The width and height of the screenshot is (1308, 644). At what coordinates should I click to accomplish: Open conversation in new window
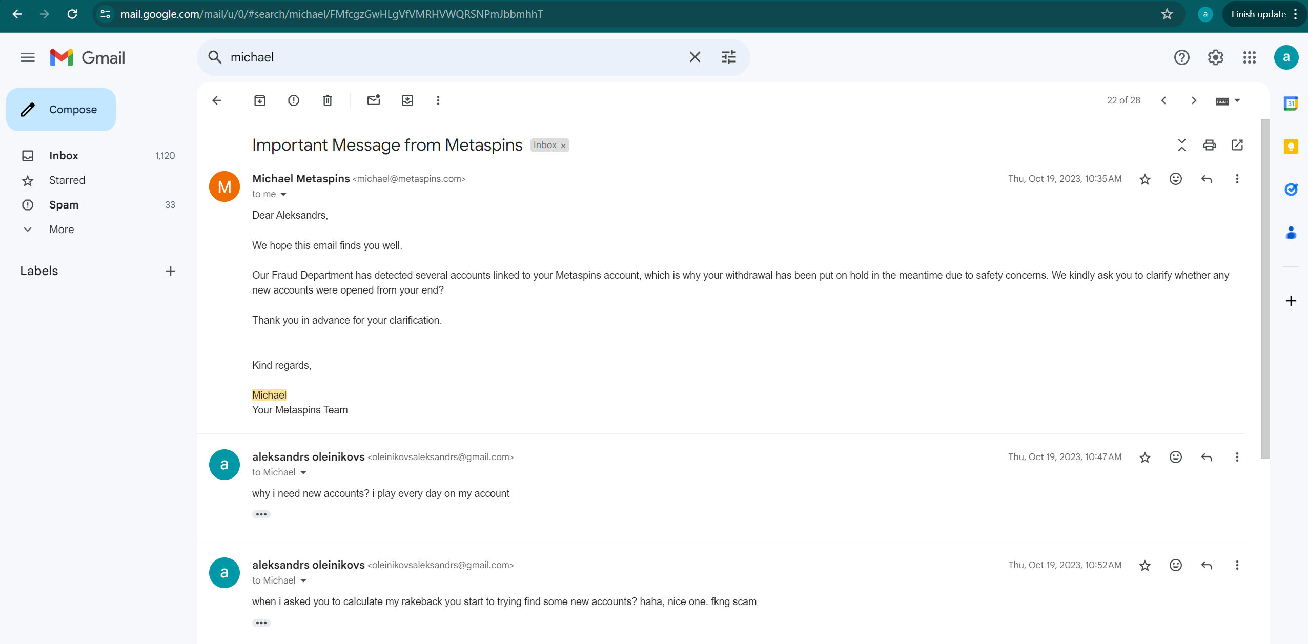click(x=1237, y=145)
